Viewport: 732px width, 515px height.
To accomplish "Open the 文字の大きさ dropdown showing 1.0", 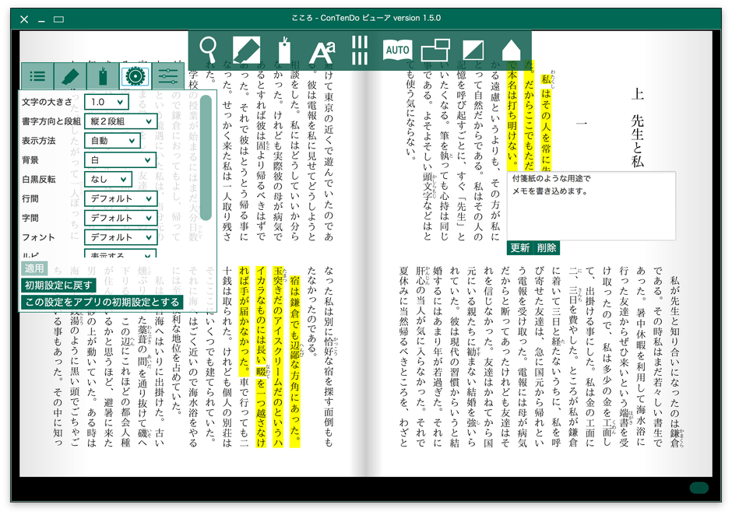I will pos(107,102).
